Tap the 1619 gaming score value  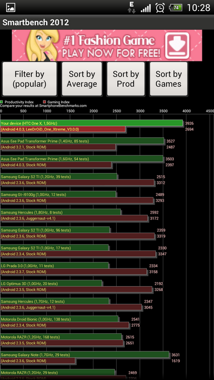point(175,361)
